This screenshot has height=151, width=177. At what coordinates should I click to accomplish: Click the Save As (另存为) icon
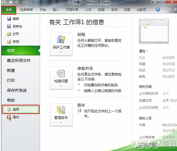click(x=9, y=26)
